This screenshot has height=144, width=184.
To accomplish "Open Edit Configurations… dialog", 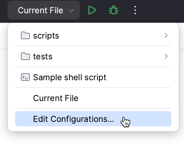I will coord(93,119).
